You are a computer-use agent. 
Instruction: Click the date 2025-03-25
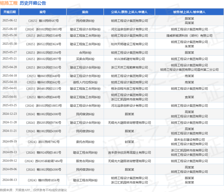click(x=10, y=105)
